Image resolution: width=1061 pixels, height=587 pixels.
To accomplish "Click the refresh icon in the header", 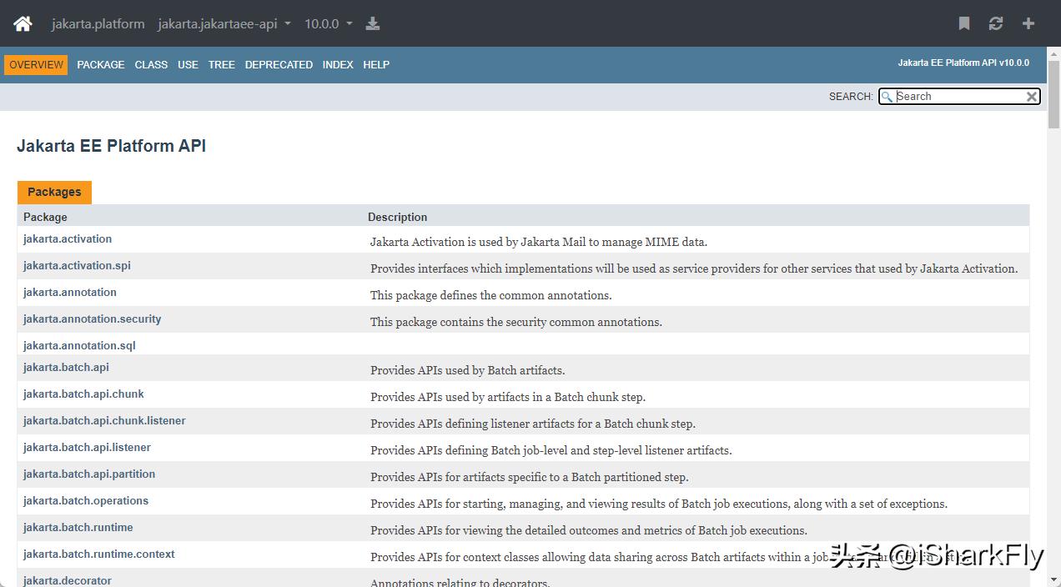I will [996, 24].
